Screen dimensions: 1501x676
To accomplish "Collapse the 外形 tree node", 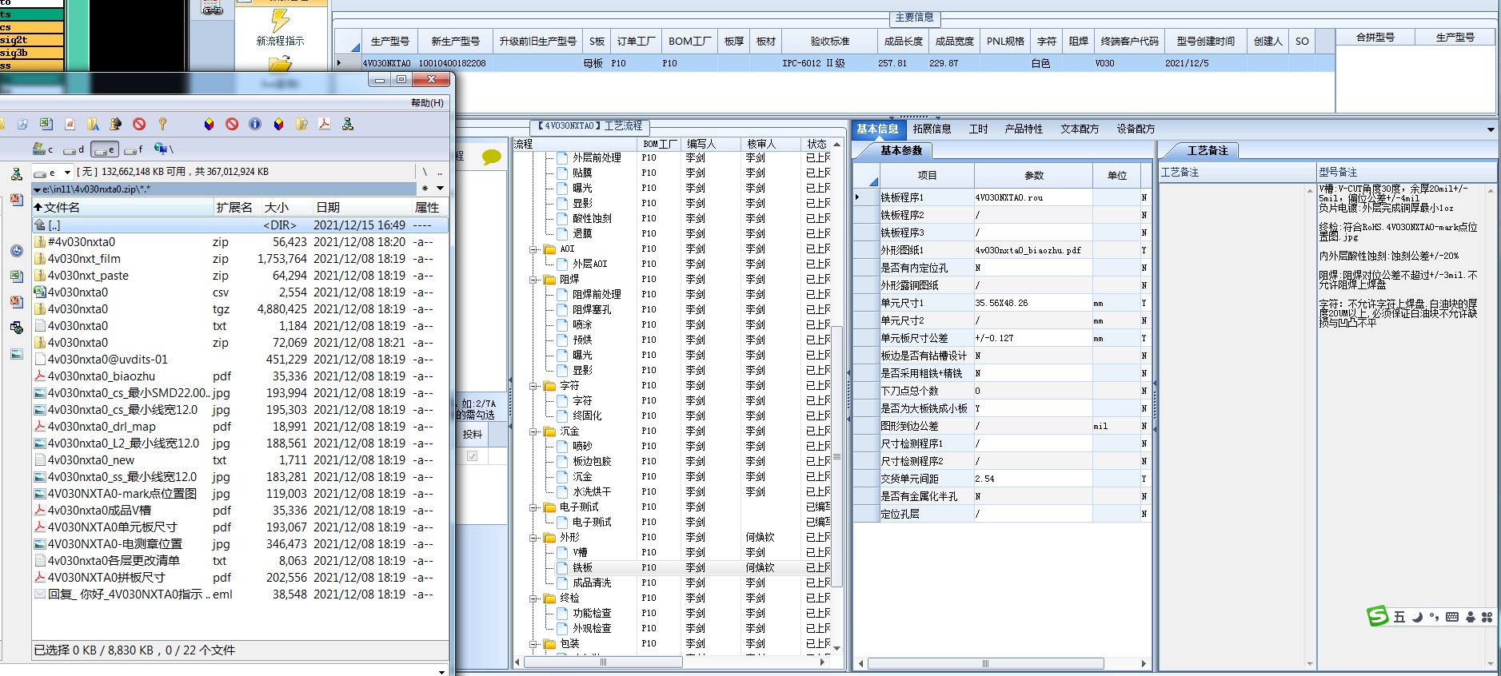I will tap(533, 538).
